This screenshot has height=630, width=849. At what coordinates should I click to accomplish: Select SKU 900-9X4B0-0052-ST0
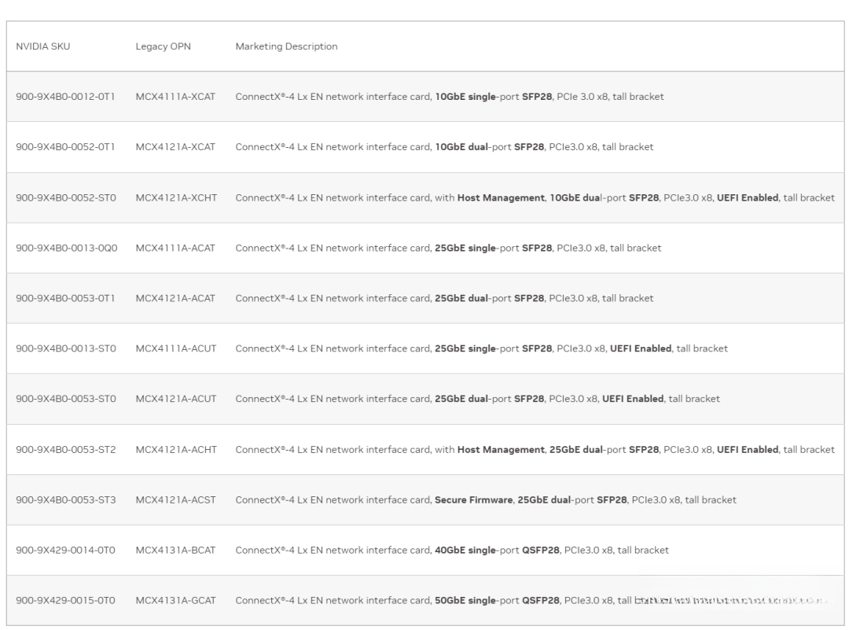66,198
